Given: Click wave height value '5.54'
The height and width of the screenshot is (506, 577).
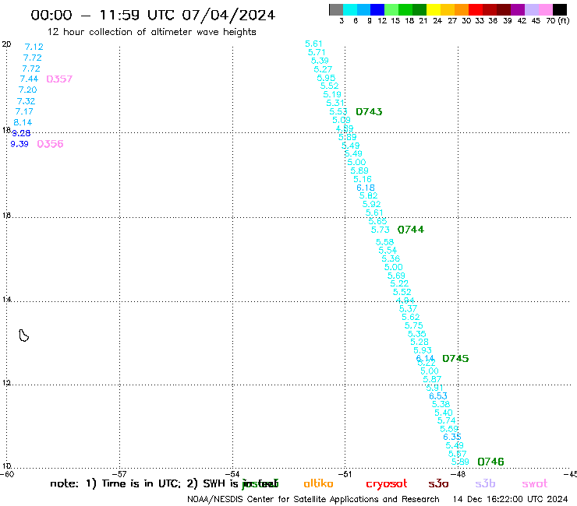Looking at the screenshot, I should pos(388,251).
